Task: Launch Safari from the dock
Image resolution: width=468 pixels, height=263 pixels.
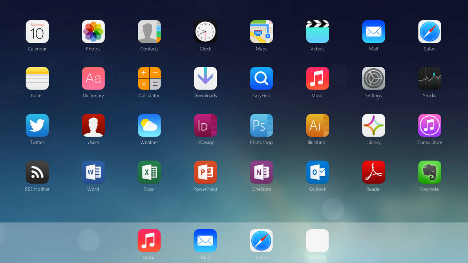Action: point(261,241)
